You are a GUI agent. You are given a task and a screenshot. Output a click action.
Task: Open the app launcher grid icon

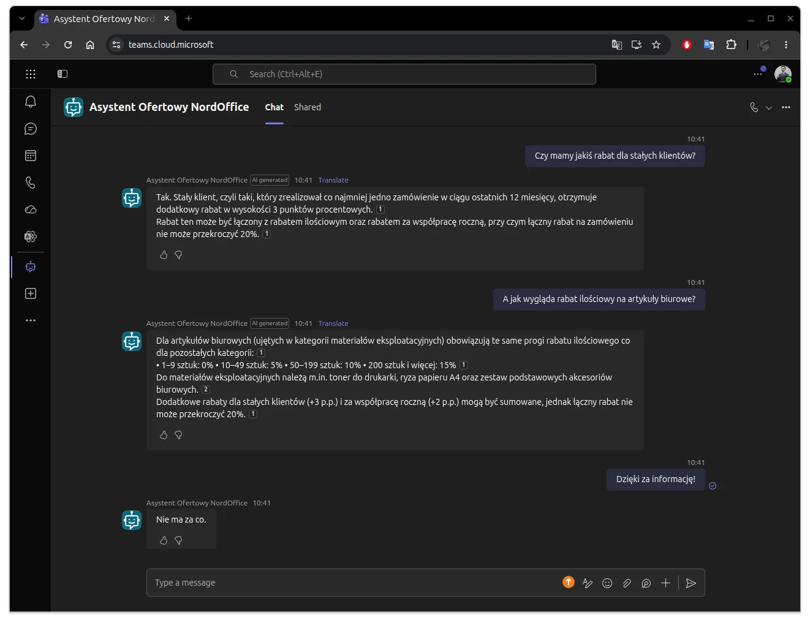(31, 74)
